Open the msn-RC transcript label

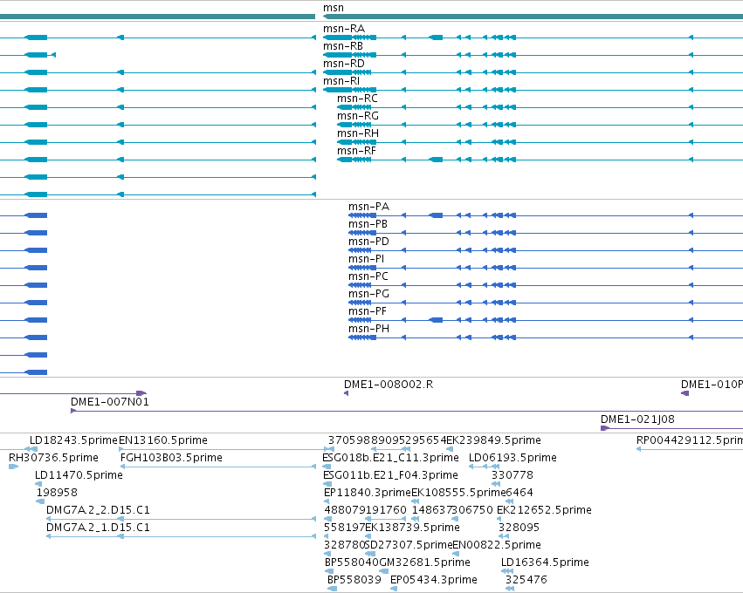click(x=357, y=99)
